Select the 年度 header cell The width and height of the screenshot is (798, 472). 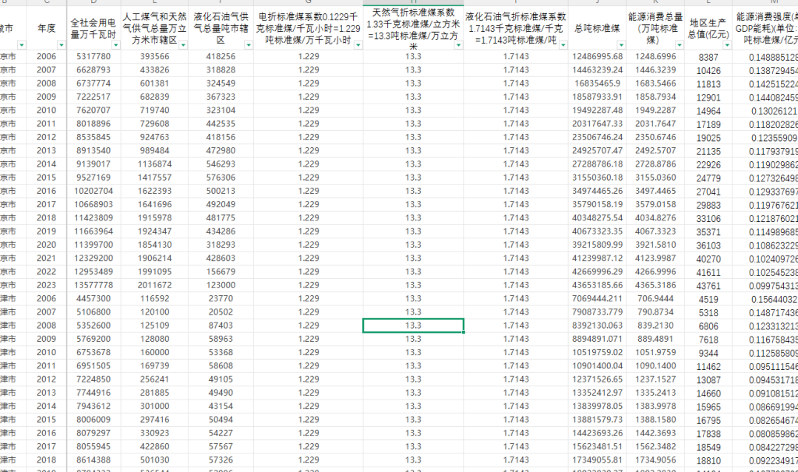click(46, 28)
